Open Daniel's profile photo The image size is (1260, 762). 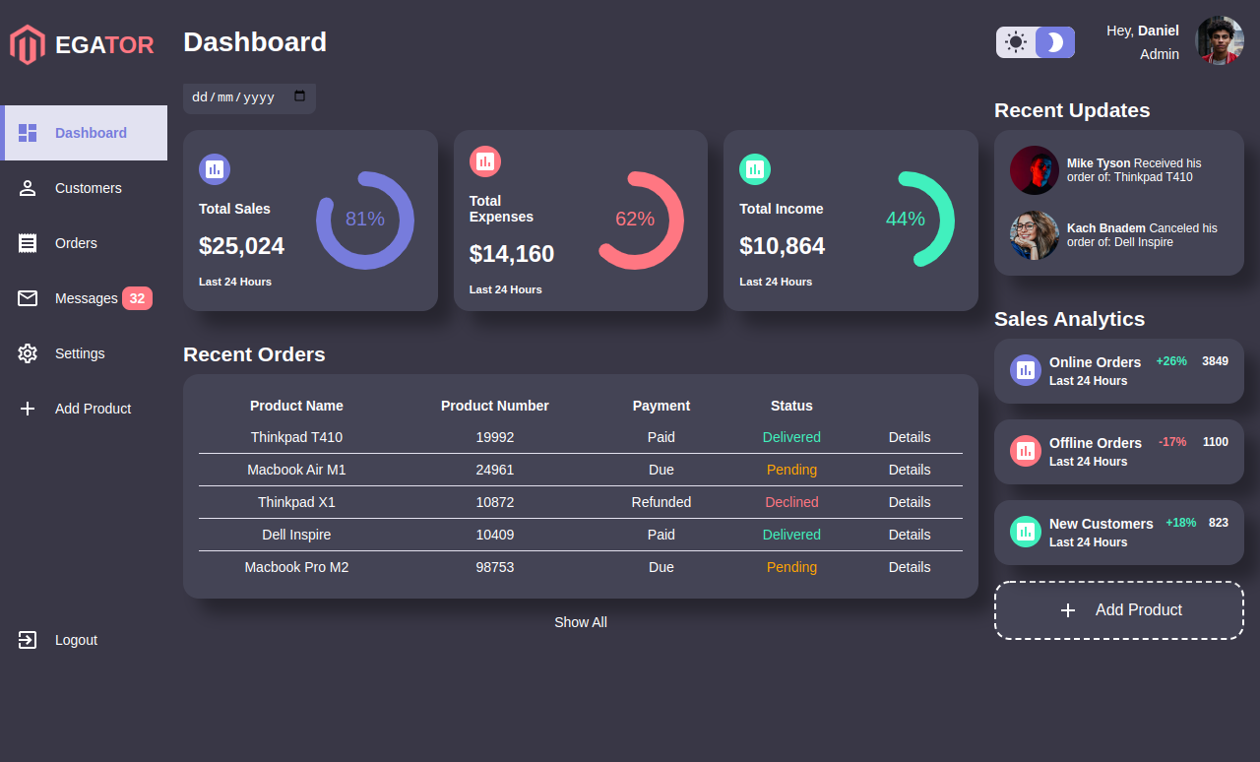[x=1220, y=40]
